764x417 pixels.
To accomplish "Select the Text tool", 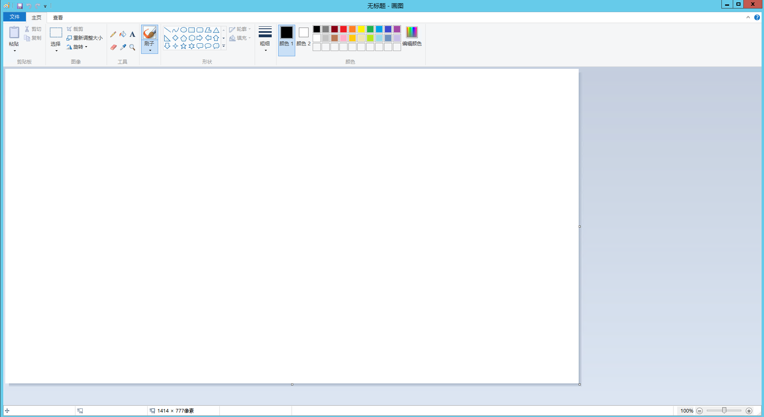I will click(132, 34).
